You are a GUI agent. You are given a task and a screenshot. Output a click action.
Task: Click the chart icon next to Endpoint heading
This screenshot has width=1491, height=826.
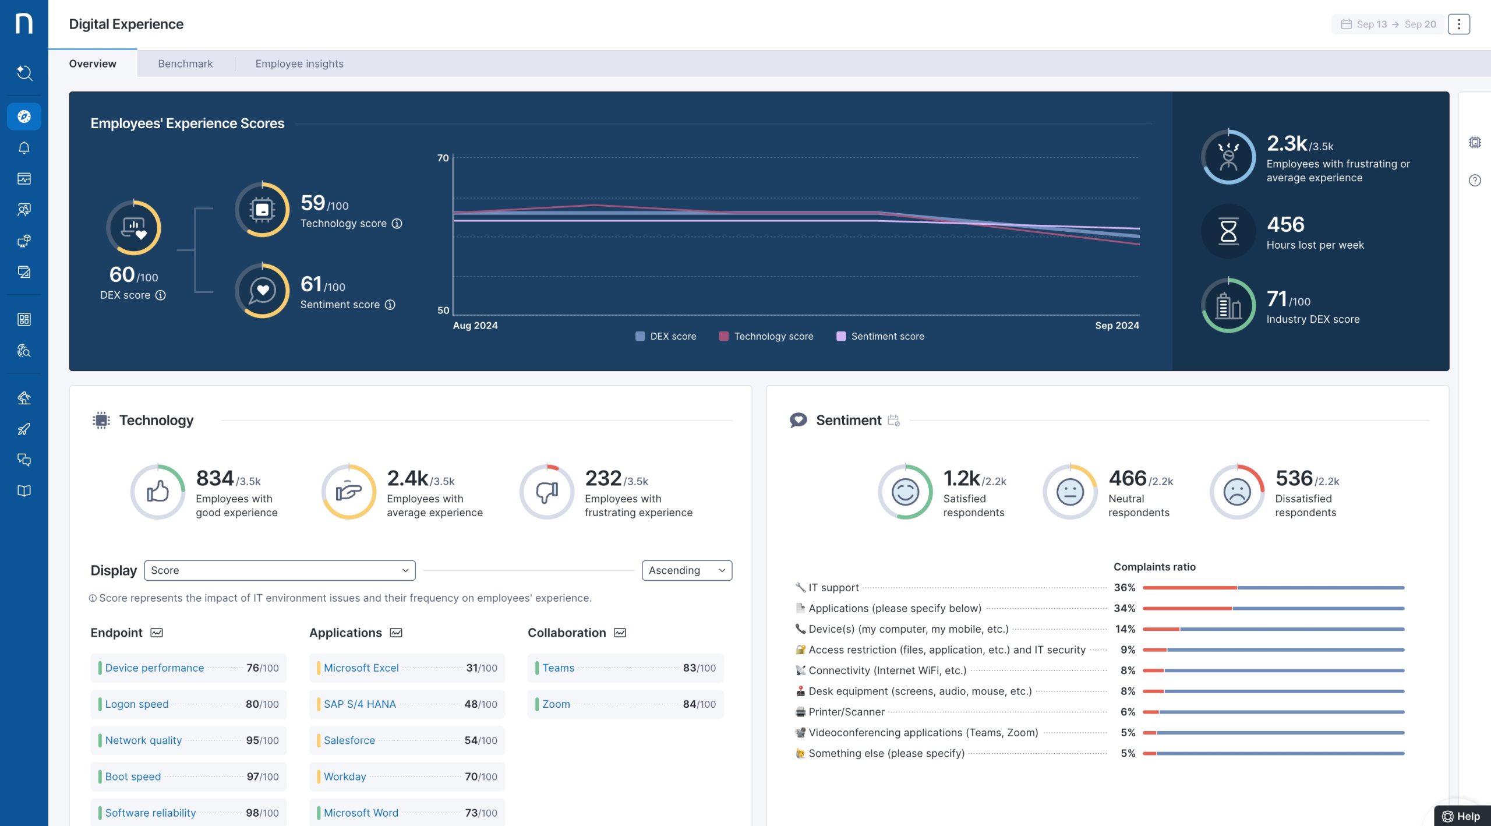coord(157,633)
